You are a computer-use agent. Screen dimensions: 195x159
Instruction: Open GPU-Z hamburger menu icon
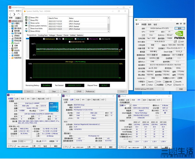(x=184, y=24)
